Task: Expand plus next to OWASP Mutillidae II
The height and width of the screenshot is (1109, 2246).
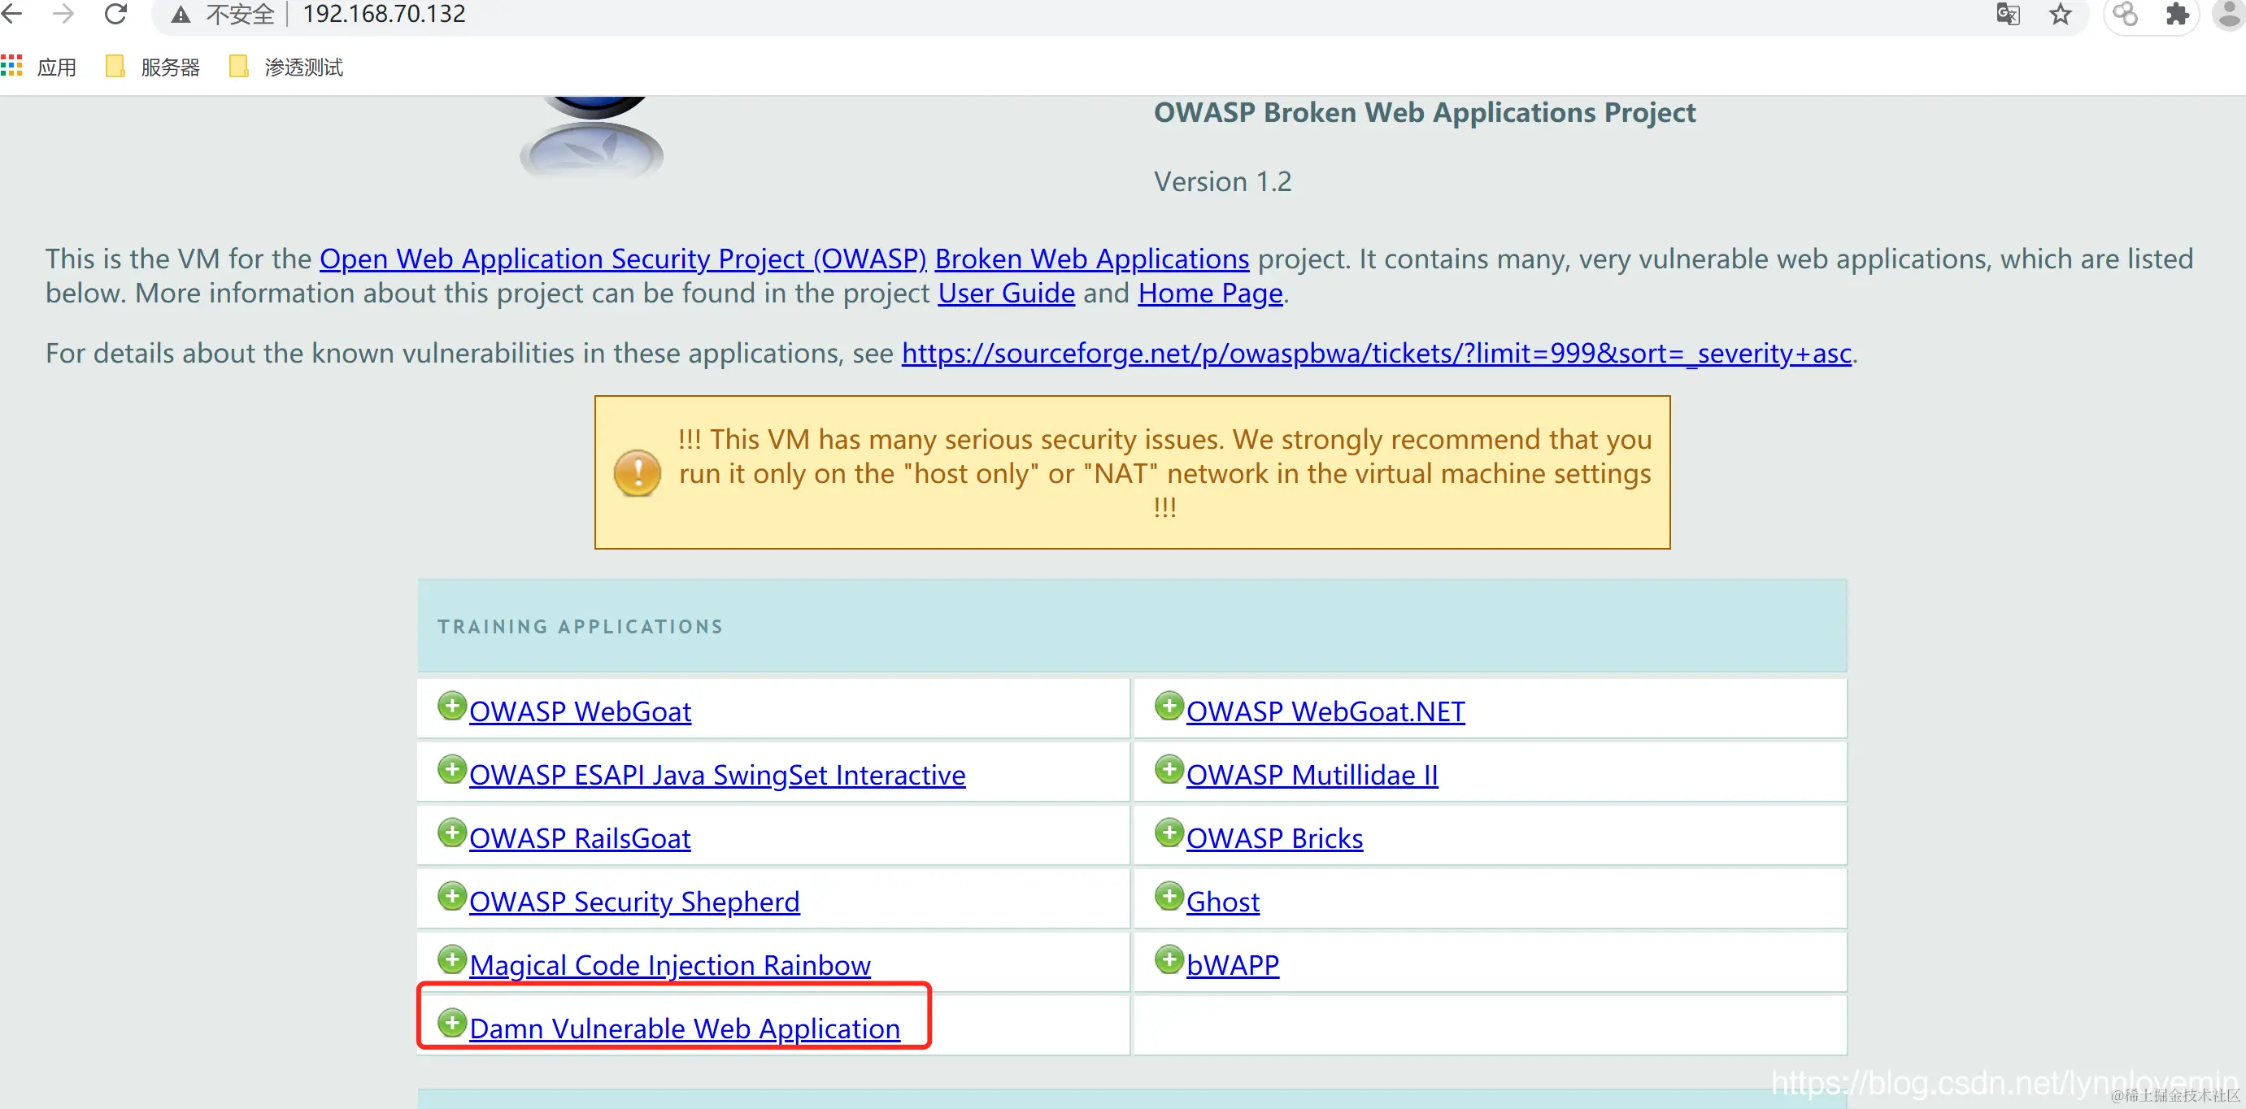Action: (x=1169, y=770)
